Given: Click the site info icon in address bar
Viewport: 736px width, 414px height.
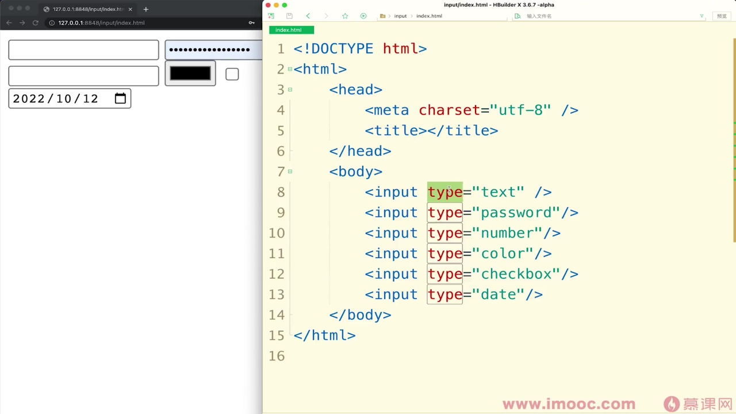Looking at the screenshot, I should pyautogui.click(x=52, y=23).
